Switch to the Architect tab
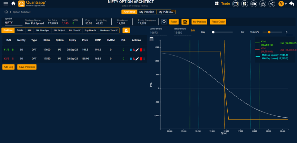The width and height of the screenshot is (297, 143). point(129,12)
